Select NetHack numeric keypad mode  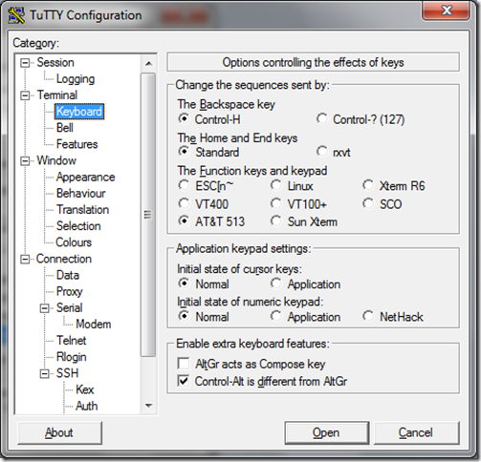coord(368,316)
